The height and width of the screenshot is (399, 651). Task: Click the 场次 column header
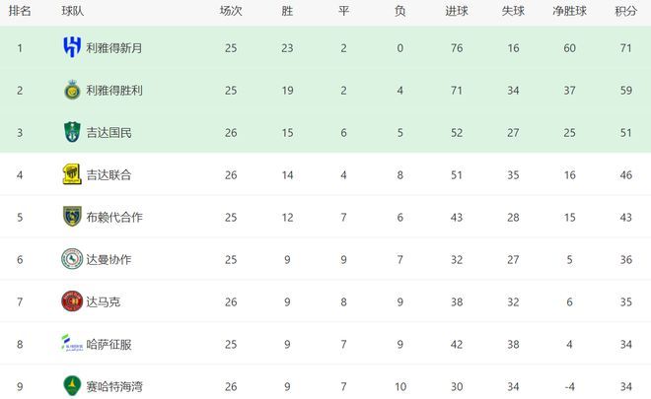click(231, 11)
